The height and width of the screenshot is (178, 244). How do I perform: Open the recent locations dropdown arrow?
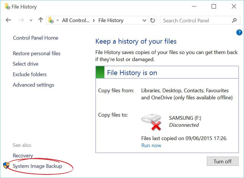click(31, 20)
